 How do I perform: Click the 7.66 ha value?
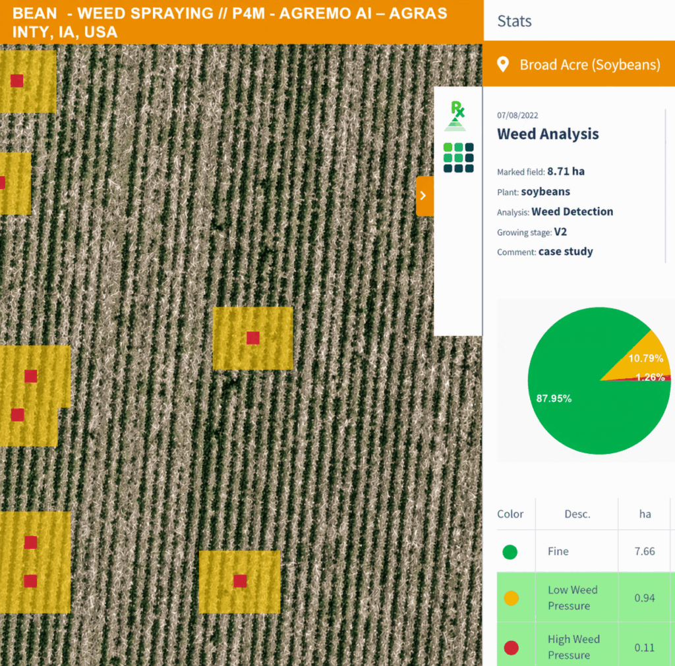[645, 551]
